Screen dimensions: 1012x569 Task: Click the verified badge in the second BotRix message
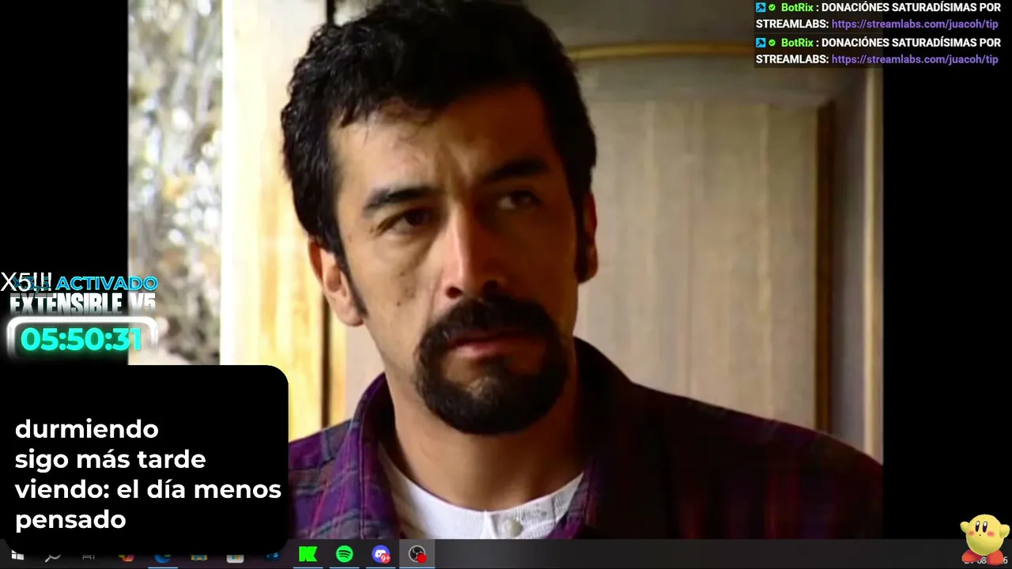click(x=772, y=43)
